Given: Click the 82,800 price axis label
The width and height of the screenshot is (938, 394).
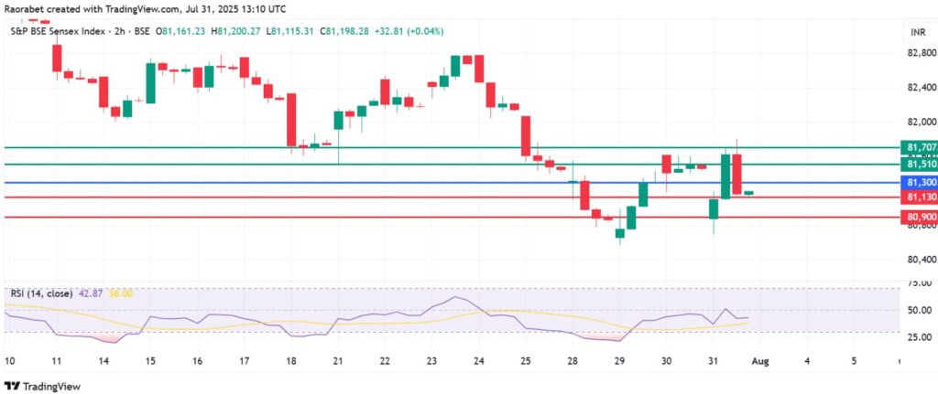Looking at the screenshot, I should coord(922,53).
